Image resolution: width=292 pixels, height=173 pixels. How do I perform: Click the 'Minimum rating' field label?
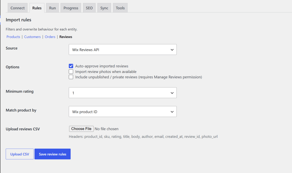click(19, 91)
